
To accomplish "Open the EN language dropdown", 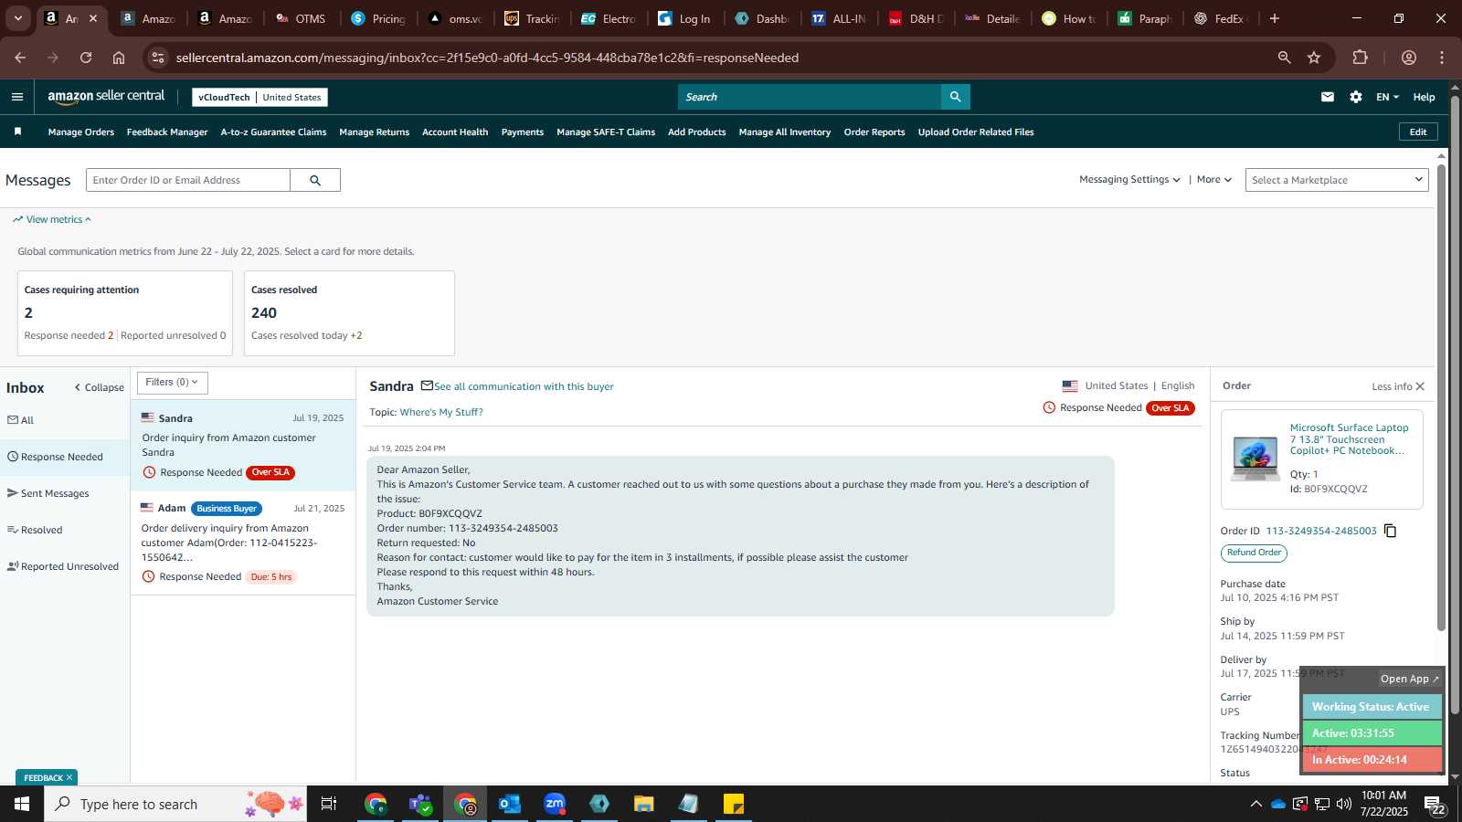I will [1387, 97].
